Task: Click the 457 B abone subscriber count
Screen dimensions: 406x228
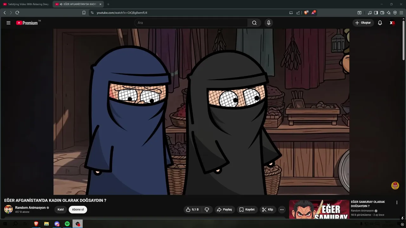Action: [22, 212]
